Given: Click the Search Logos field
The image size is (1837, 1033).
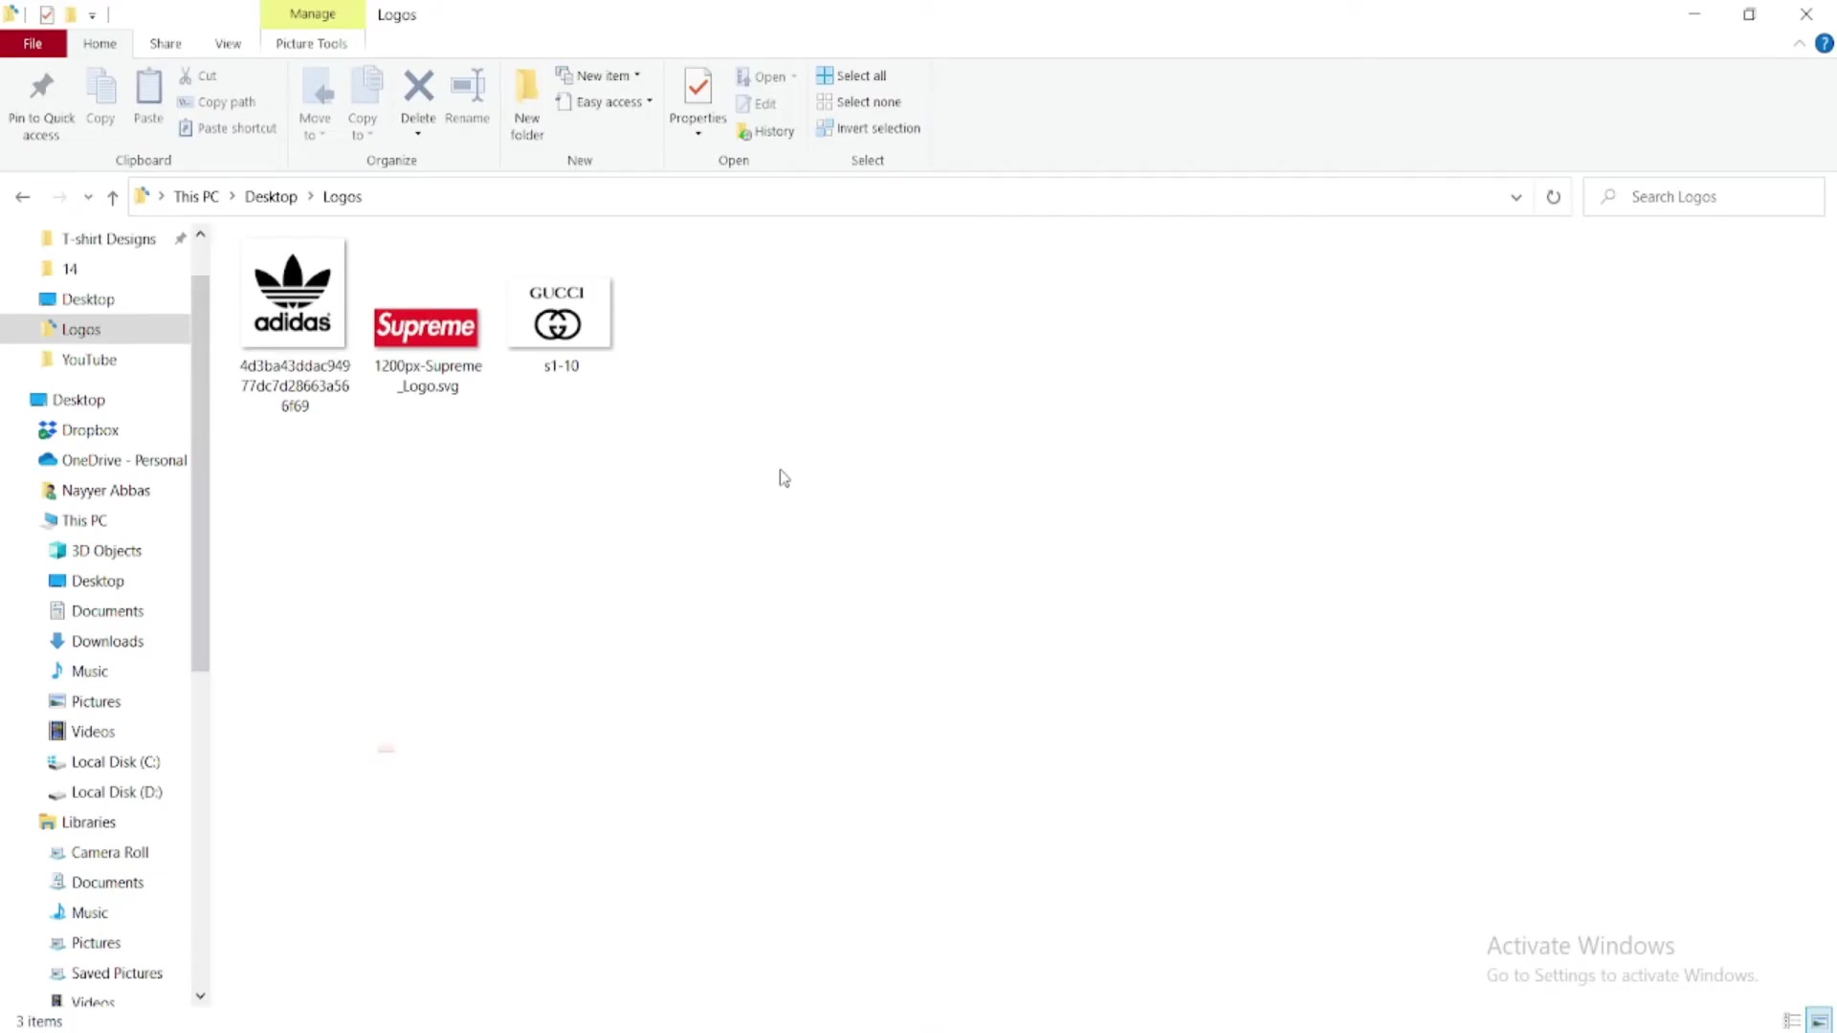Looking at the screenshot, I should [1704, 196].
